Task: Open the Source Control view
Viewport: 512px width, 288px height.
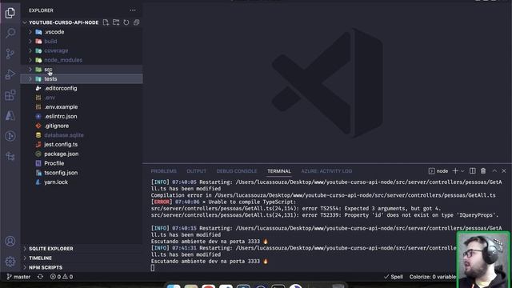Action: click(10, 54)
